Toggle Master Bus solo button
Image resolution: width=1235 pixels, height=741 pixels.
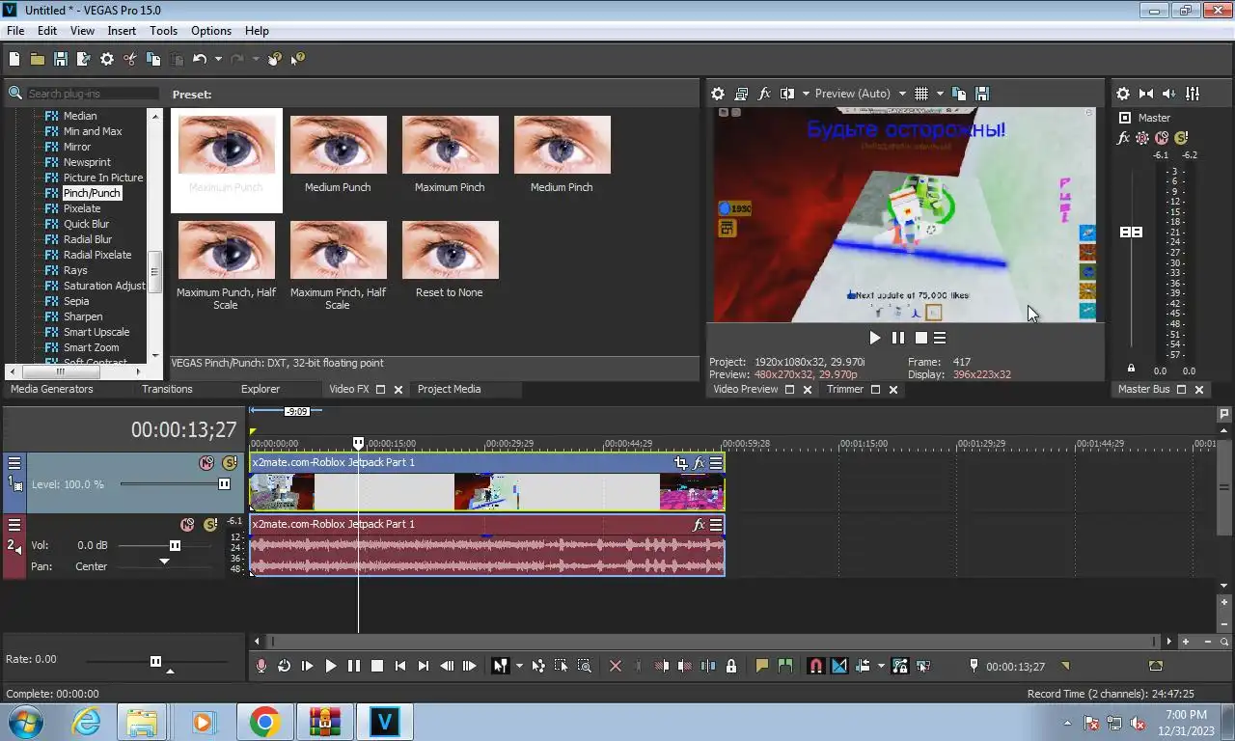pyautogui.click(x=1181, y=138)
